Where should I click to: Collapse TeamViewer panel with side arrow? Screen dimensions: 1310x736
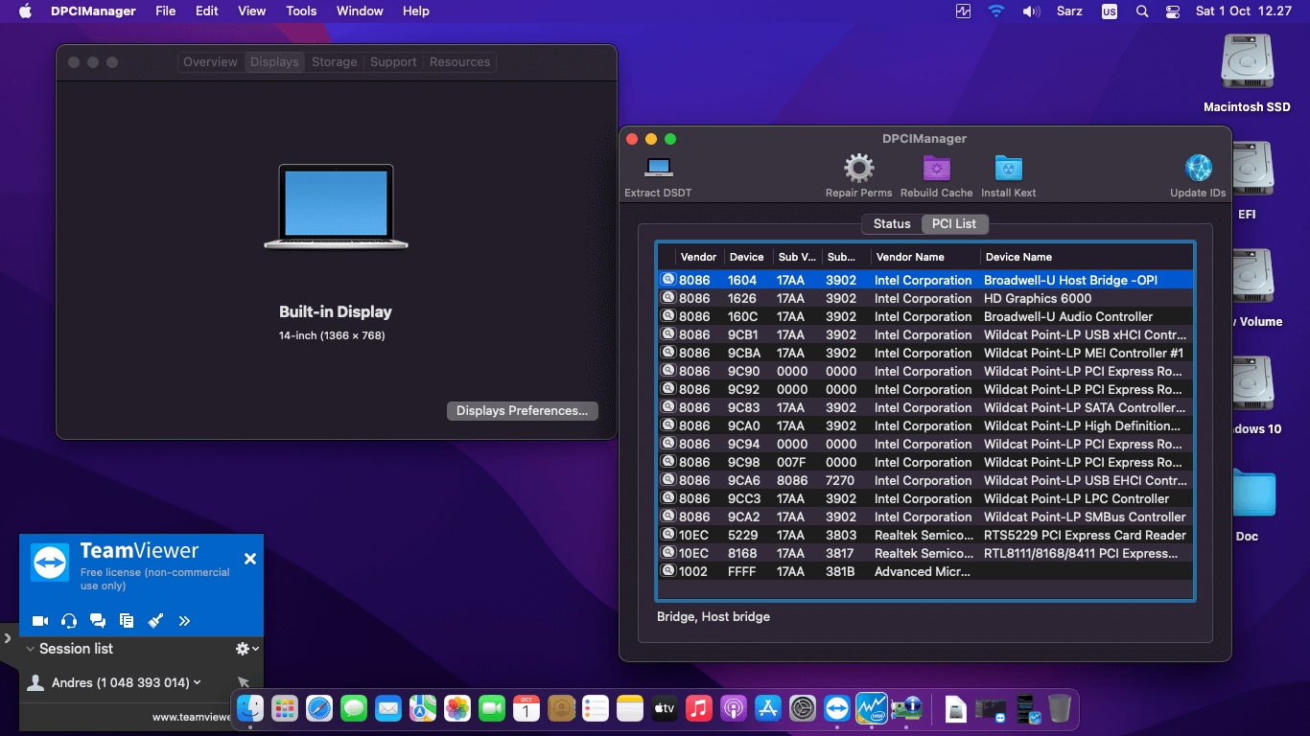(7, 637)
